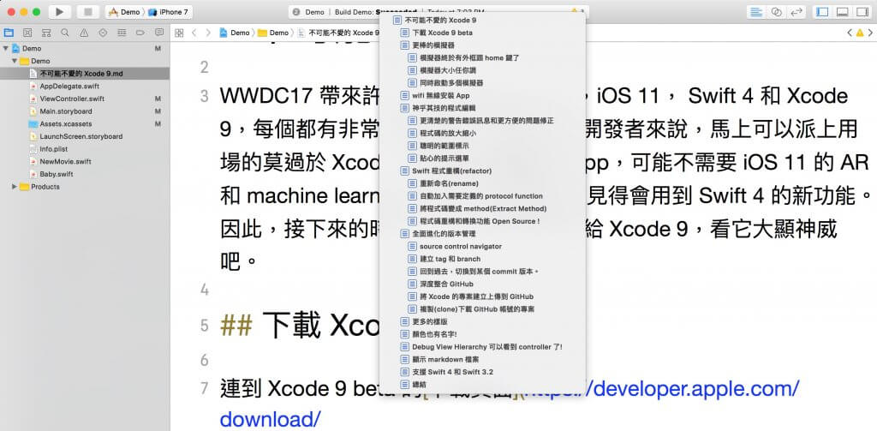Go back in editor history
The image size is (877, 431).
click(x=194, y=33)
